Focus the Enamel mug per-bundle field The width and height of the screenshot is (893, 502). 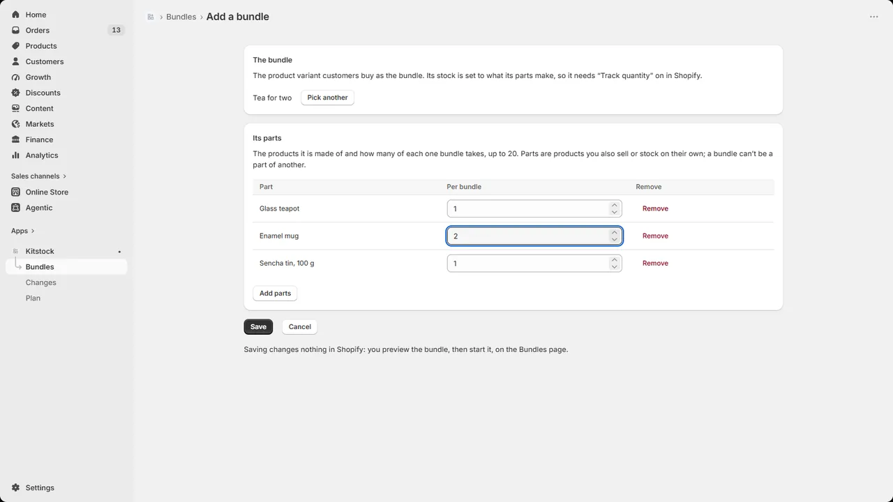coord(534,236)
